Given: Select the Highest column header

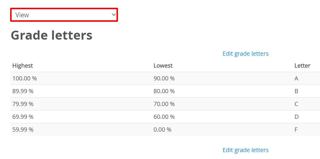Looking at the screenshot, I should [x=23, y=66].
